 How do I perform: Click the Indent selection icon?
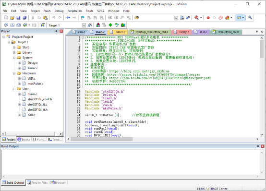coord(110,18)
